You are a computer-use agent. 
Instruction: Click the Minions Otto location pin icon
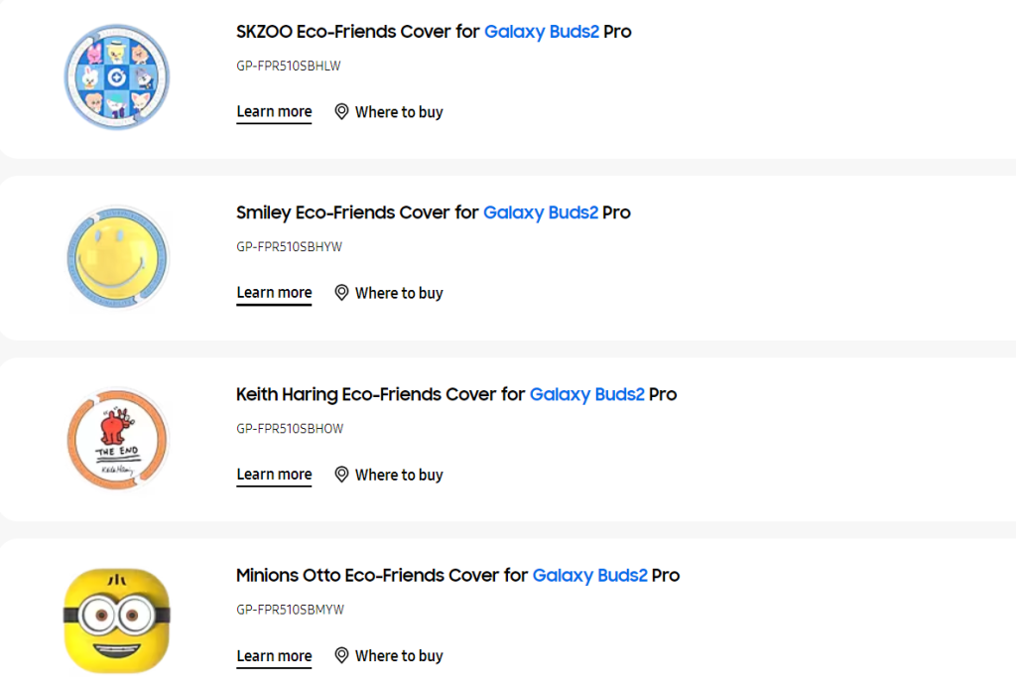coord(341,655)
